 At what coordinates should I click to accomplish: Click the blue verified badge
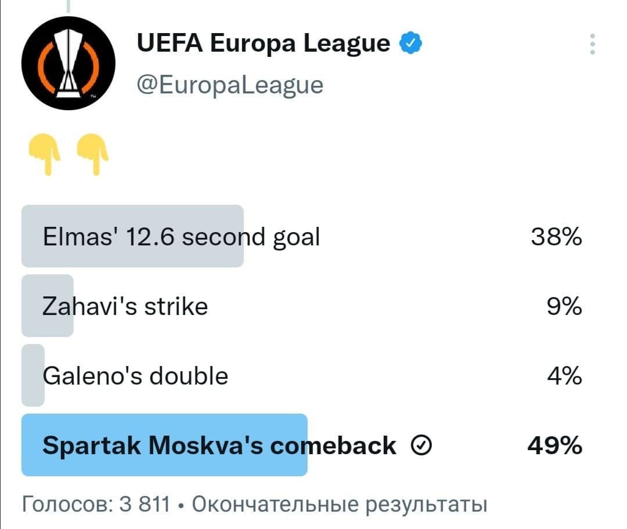point(411,43)
